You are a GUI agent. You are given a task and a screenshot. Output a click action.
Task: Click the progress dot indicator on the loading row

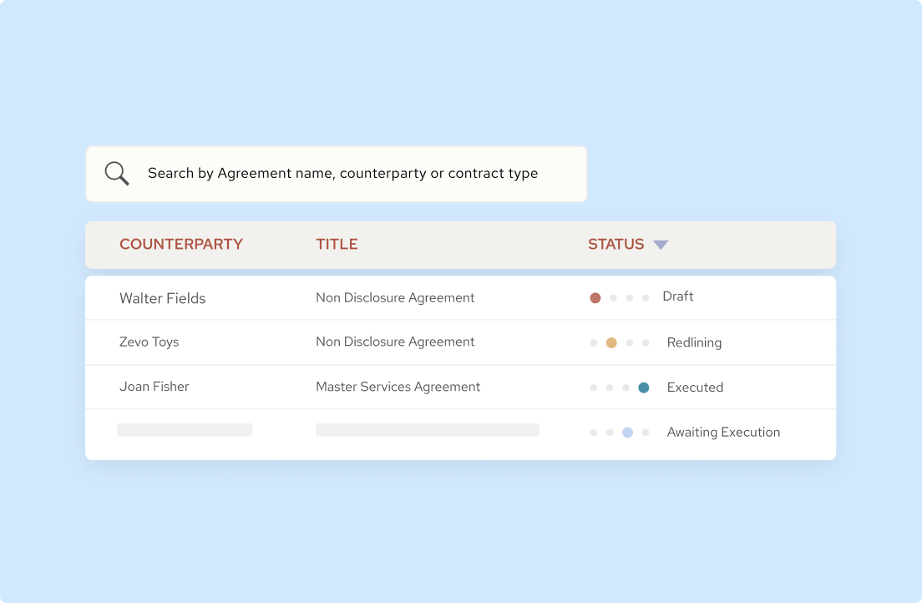click(618, 432)
